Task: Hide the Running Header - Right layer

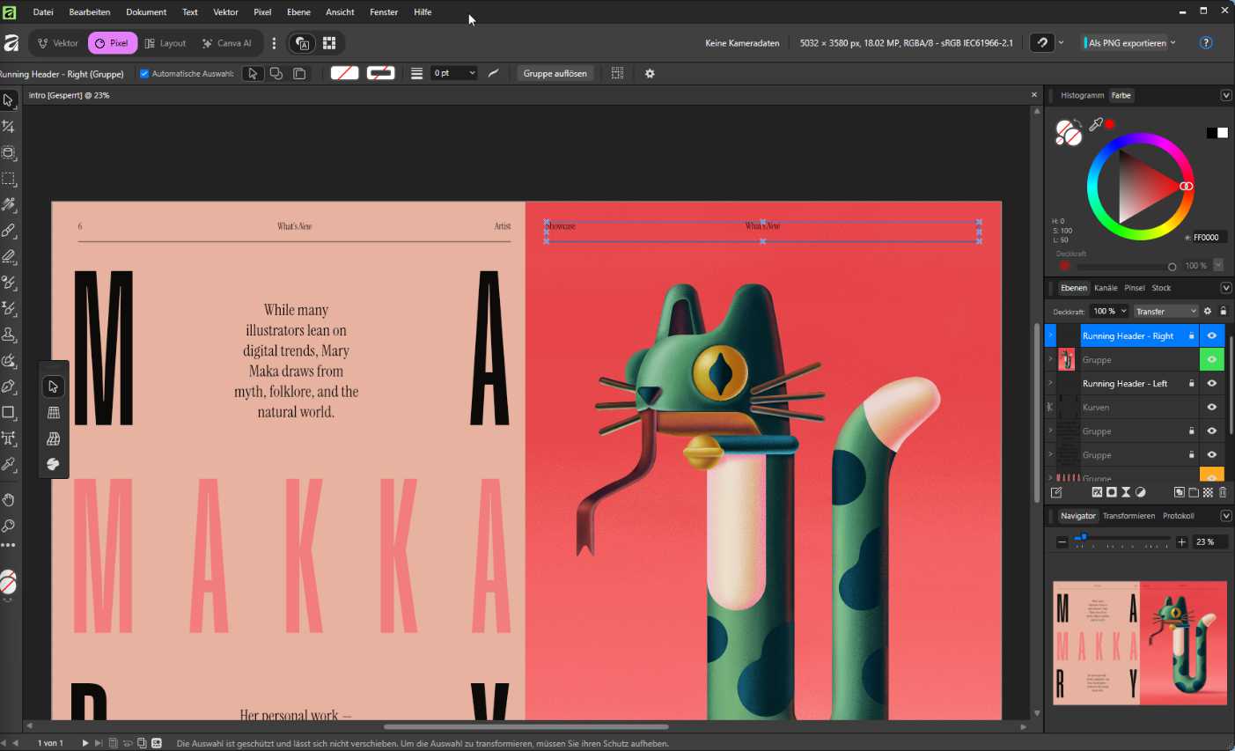Action: point(1212,335)
